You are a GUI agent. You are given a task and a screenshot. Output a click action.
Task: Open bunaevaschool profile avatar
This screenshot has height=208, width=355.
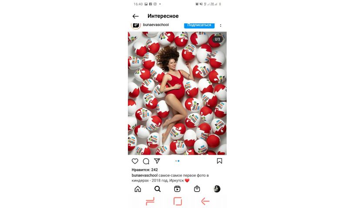coord(136,25)
